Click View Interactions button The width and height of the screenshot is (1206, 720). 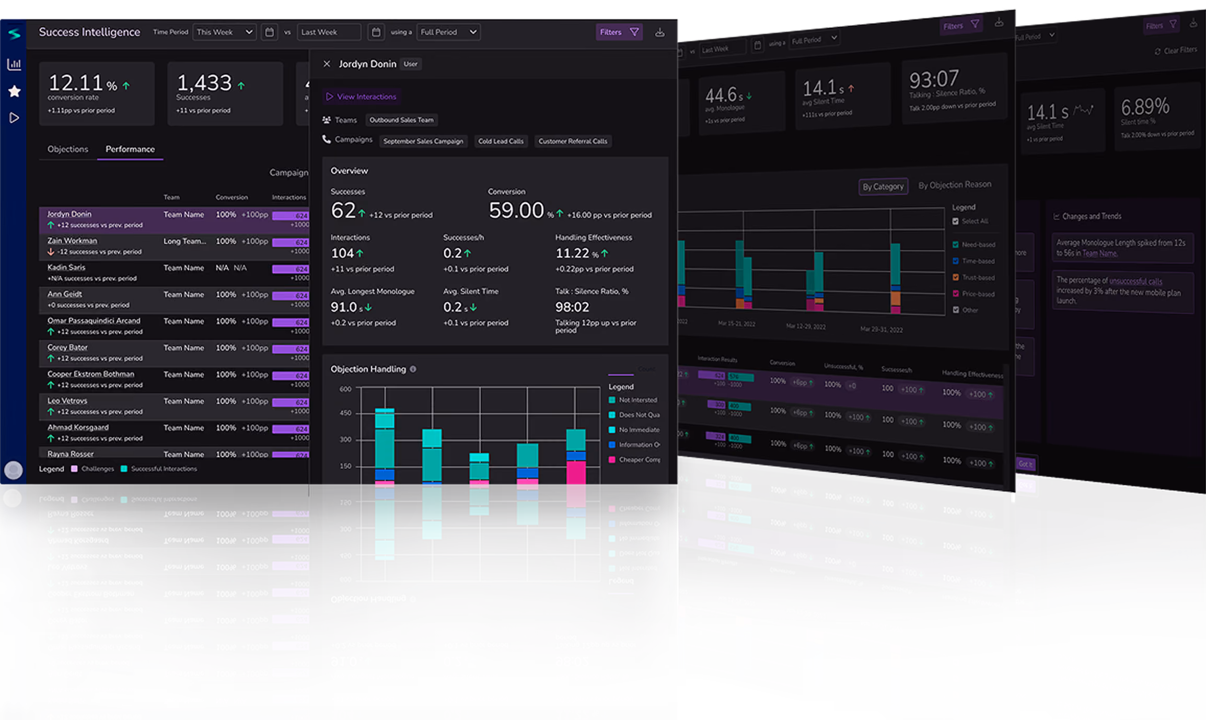362,97
